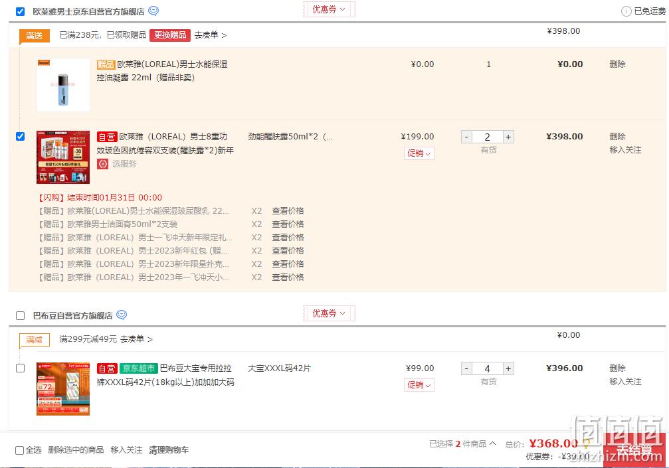Click 查看价格 for 一飞冲天新年限定礼 gift
Image resolution: width=669 pixels, height=468 pixels.
pyautogui.click(x=288, y=238)
